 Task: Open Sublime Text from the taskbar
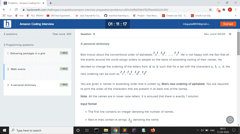(125, 130)
